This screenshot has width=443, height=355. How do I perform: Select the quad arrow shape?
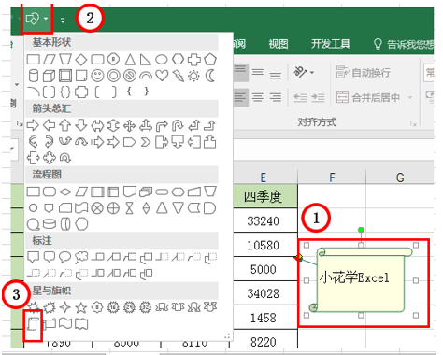click(x=130, y=126)
